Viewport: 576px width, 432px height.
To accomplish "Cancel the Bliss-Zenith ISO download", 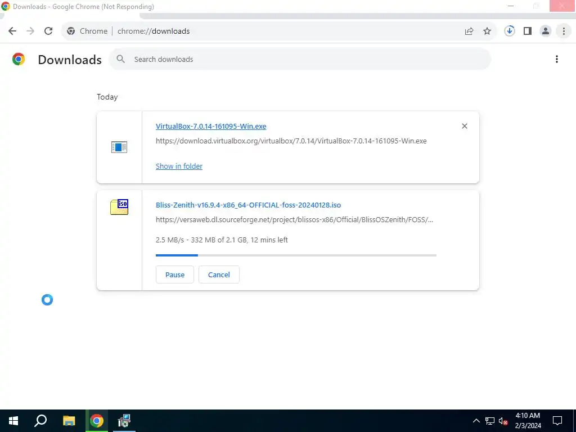I will pos(219,274).
